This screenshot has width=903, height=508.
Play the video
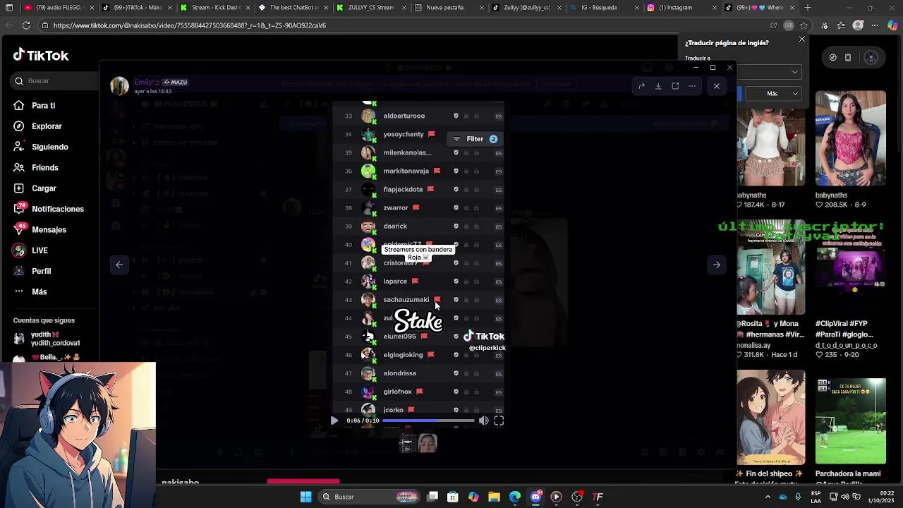pyautogui.click(x=334, y=421)
